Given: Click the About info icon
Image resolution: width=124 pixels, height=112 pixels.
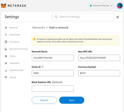Looking at the screenshot, I should [6, 77].
